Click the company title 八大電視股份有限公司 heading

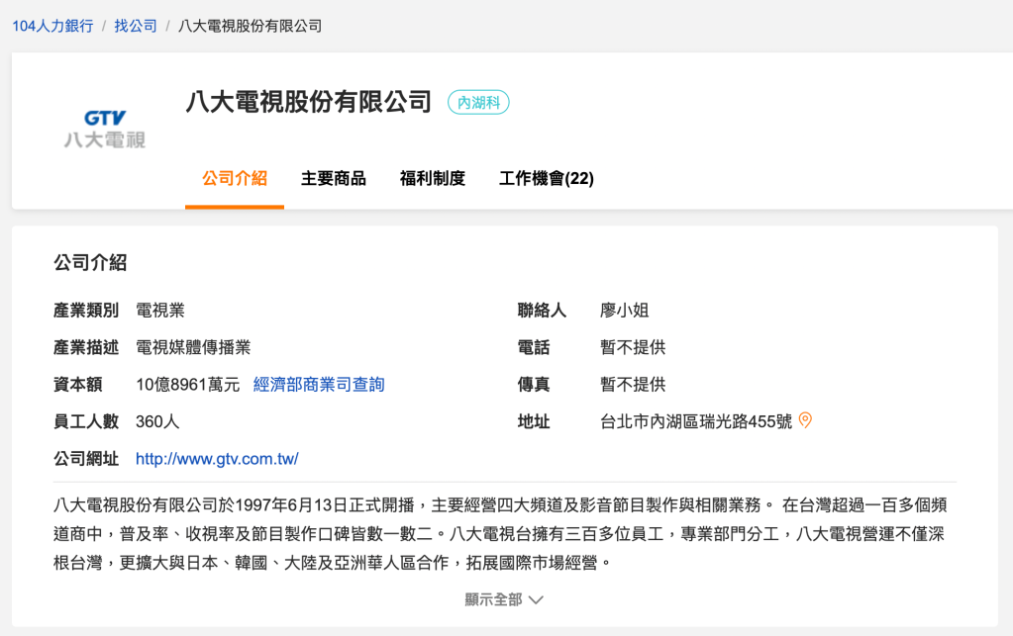(x=309, y=102)
